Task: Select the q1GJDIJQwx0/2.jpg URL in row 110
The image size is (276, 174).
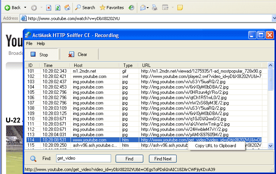Action: click(x=183, y=119)
